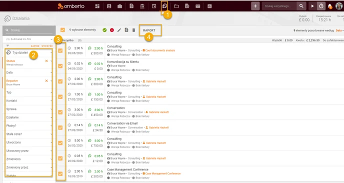The width and height of the screenshot is (344, 183).
Task: Click the magnifier search button in top bar
Action: (301, 6)
